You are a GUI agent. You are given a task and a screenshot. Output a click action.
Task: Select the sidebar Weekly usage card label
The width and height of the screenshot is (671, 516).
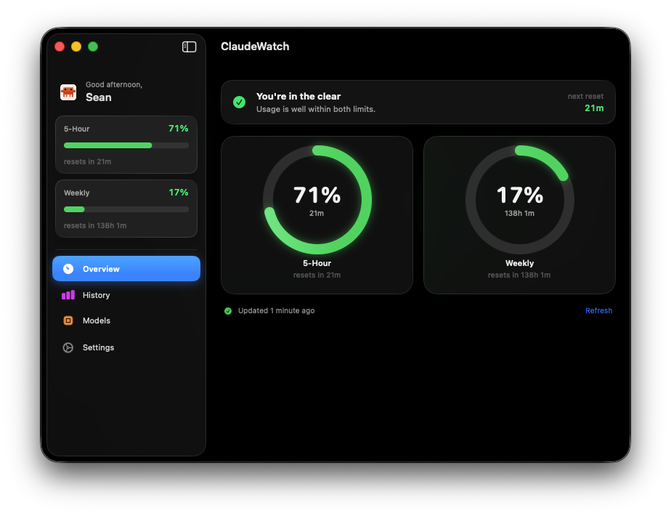coord(76,193)
